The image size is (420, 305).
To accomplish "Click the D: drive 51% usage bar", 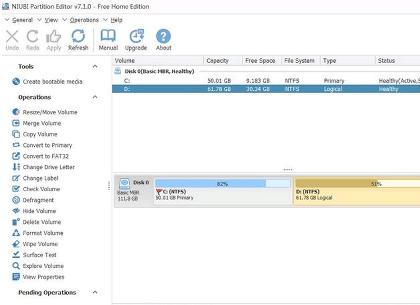I will click(x=358, y=183).
